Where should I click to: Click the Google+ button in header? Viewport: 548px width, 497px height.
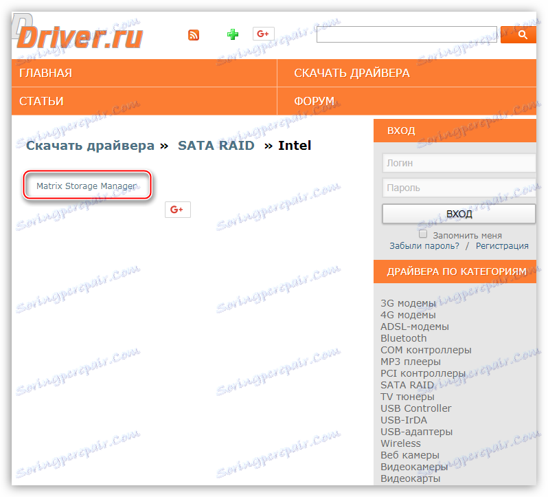264,34
